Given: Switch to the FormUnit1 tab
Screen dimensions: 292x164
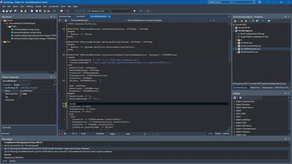Looking at the screenshot, I should click(x=81, y=16).
